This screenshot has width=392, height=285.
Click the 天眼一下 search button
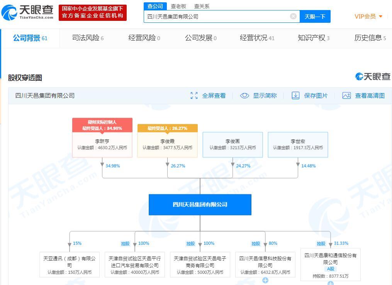coord(315,17)
